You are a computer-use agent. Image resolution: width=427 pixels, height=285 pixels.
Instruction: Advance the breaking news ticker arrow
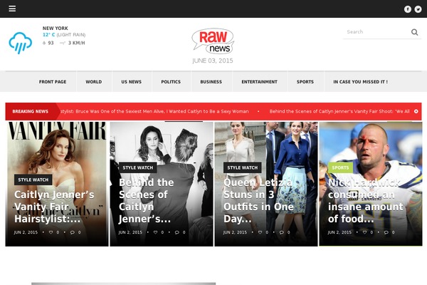[416, 111]
